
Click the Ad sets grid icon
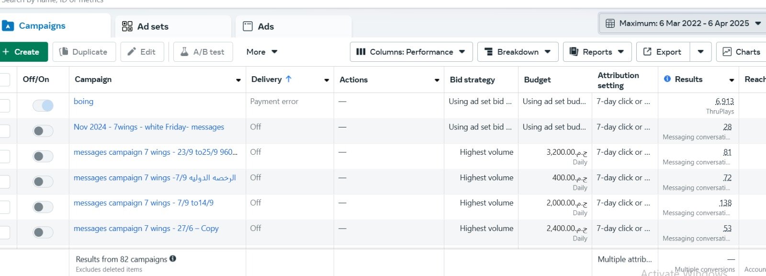click(x=127, y=26)
